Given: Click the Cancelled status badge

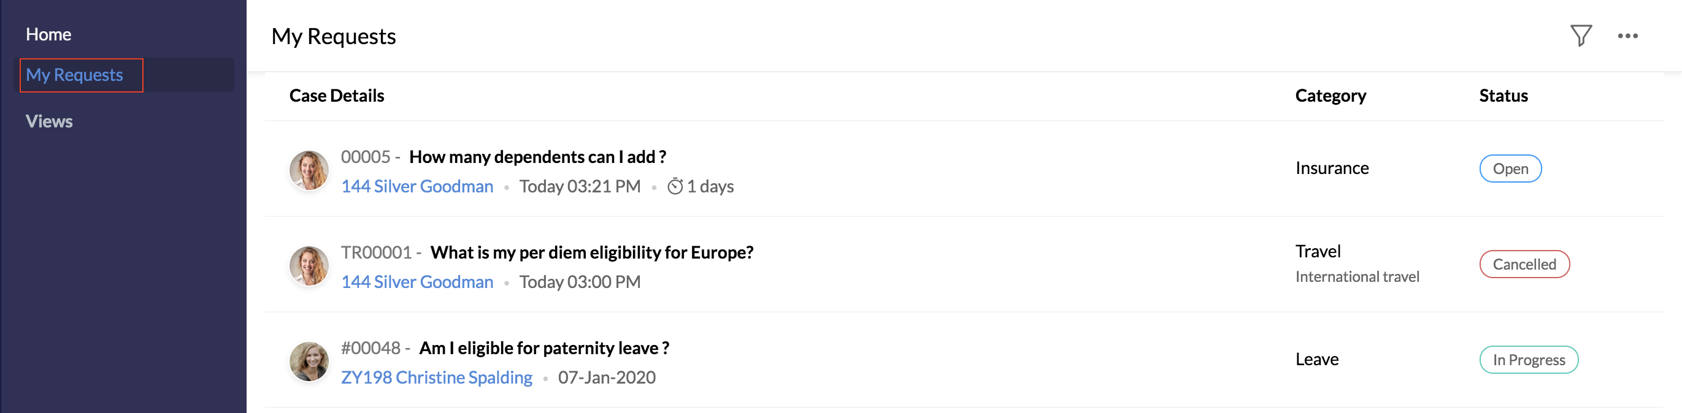Looking at the screenshot, I should [x=1524, y=264].
